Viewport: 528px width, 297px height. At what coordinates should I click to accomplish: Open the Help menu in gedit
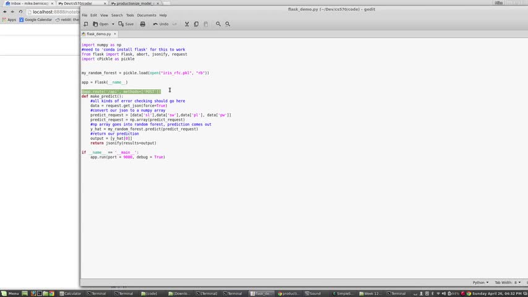tap(163, 15)
